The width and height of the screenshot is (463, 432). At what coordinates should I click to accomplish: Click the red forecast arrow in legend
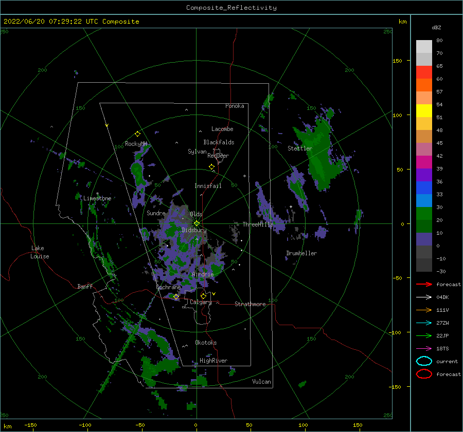[424, 284]
